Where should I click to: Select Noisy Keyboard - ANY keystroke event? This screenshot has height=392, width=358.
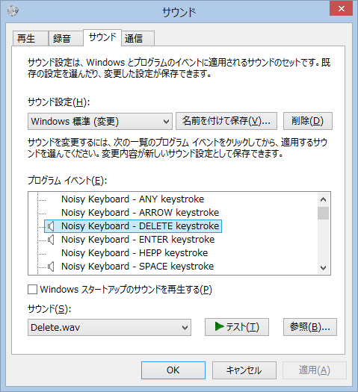click(x=132, y=199)
